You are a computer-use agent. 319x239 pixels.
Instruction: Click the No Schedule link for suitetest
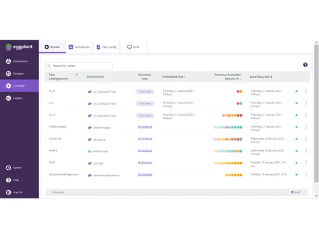pyautogui.click(x=145, y=150)
